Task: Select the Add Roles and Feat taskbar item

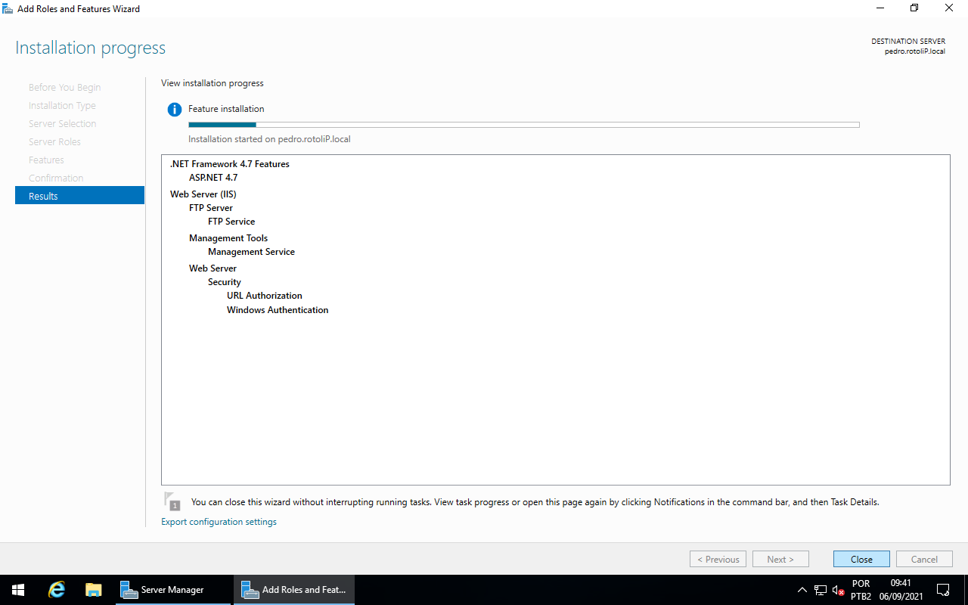Action: pyautogui.click(x=293, y=589)
